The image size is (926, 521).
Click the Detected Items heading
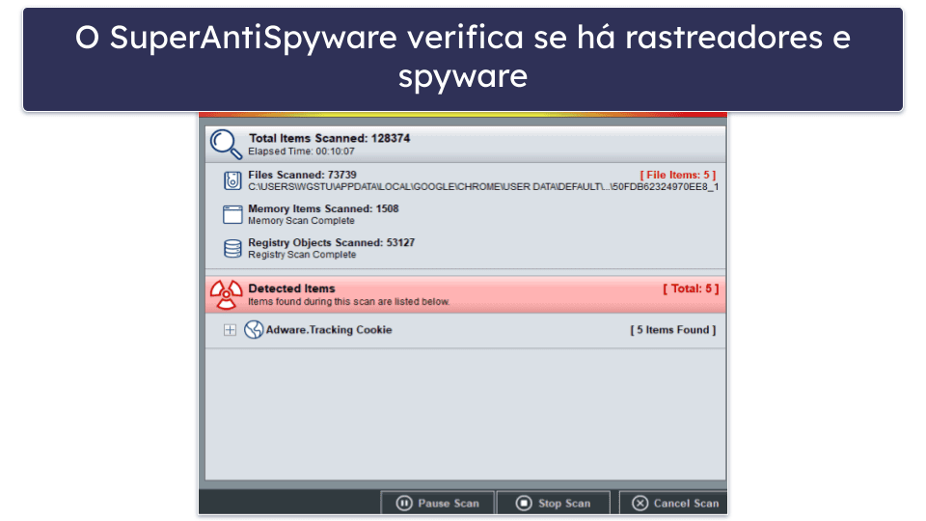click(x=291, y=288)
